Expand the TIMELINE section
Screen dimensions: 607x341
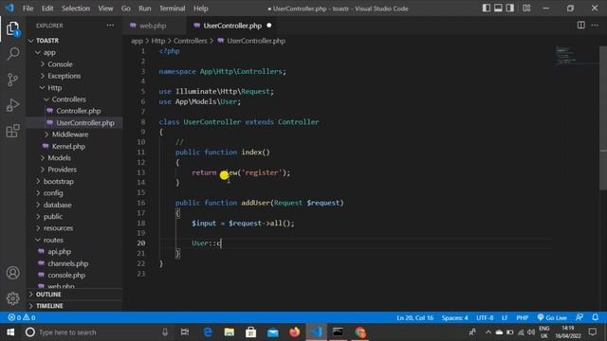tap(75, 306)
